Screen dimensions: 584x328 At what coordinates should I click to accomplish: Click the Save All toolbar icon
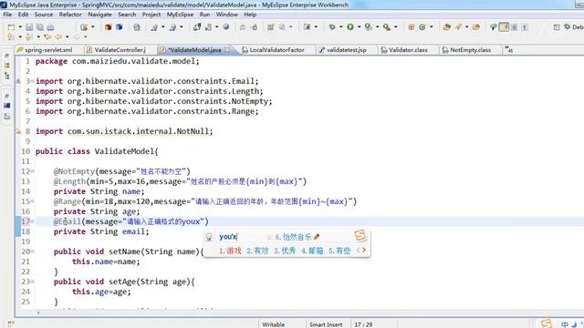[40, 27]
